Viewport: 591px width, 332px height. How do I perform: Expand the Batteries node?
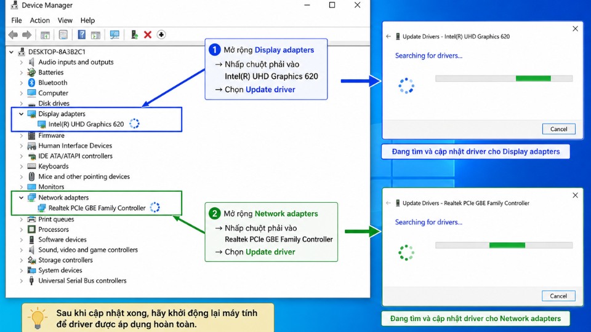(21, 73)
